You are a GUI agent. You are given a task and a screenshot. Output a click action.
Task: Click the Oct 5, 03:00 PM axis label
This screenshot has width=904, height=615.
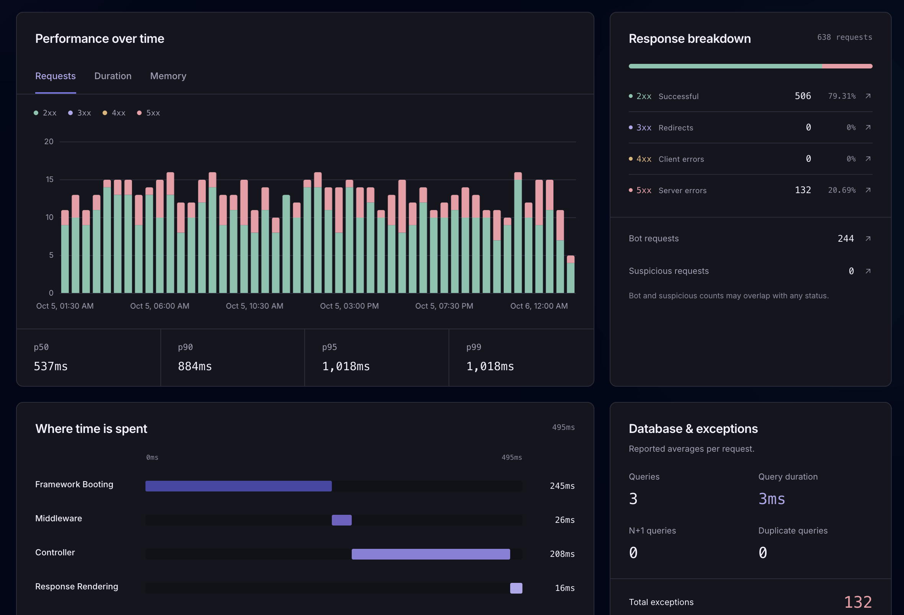pyautogui.click(x=349, y=306)
